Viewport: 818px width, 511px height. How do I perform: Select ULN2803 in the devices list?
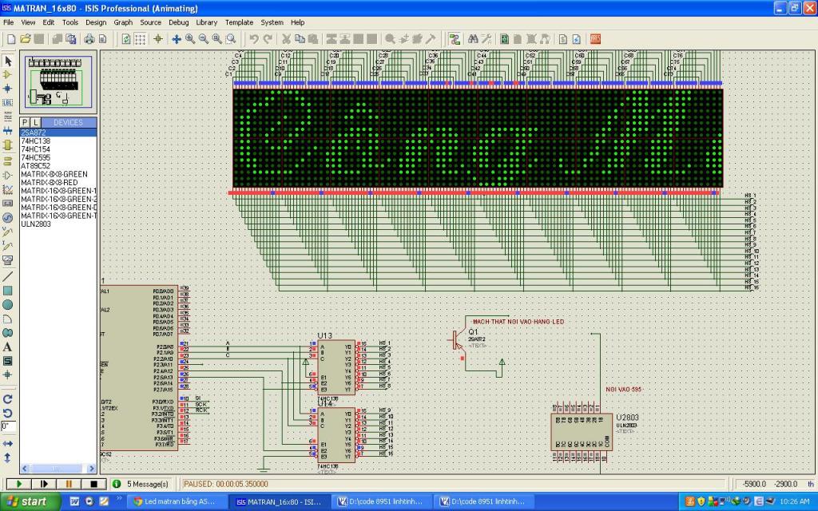tap(36, 224)
